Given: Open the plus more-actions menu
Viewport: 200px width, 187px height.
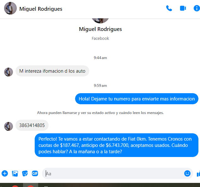Looking at the screenshot, I should click(5, 173).
